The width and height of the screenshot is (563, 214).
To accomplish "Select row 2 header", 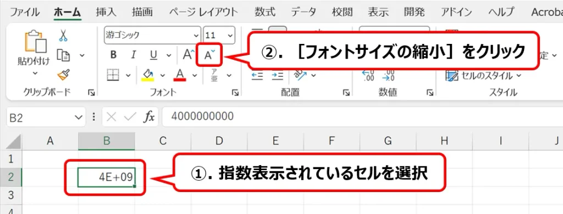I will tap(11, 177).
